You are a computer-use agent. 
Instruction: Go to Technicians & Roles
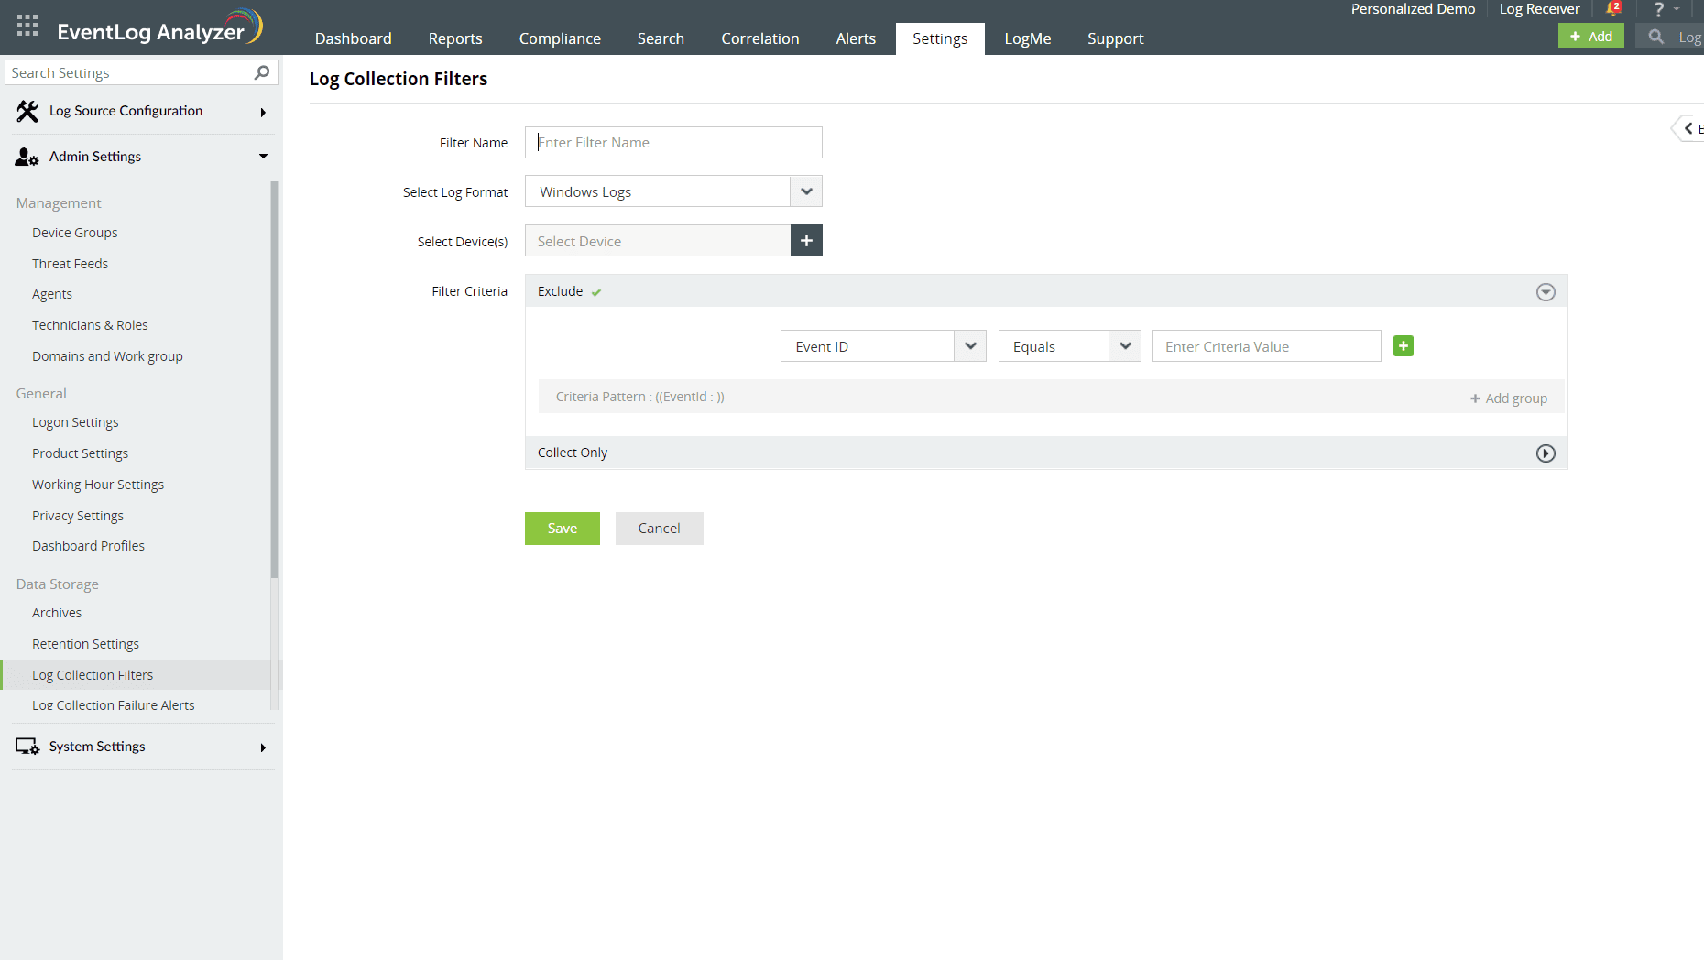(90, 325)
